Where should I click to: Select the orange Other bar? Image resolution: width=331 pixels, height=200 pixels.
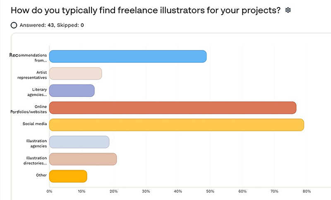[x=68, y=176]
